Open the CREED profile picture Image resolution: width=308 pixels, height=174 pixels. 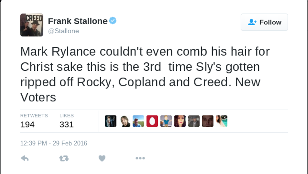(32, 25)
